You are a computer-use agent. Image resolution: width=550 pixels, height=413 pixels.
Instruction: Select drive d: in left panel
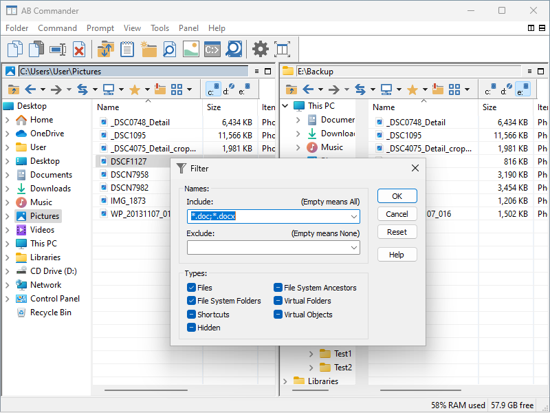(228, 89)
